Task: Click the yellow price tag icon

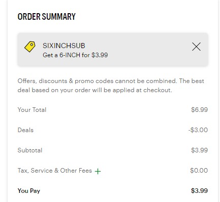Action: 30,47
